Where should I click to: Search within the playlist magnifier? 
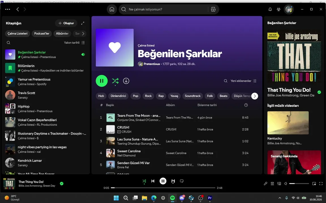click(226, 81)
